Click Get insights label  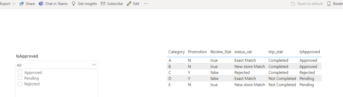click(x=87, y=4)
